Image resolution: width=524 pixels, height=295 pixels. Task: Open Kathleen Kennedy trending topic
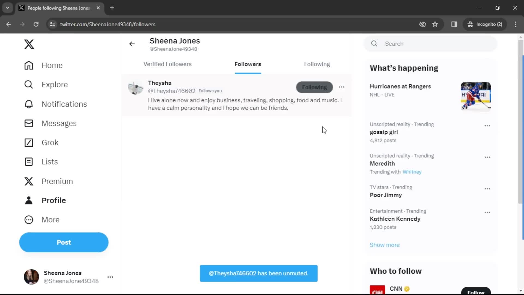tap(395, 219)
